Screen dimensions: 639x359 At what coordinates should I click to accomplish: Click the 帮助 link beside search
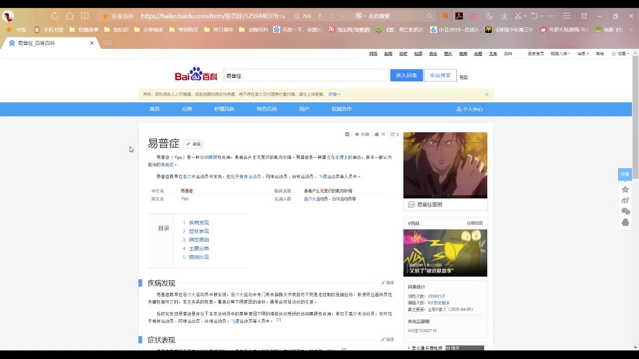[464, 77]
